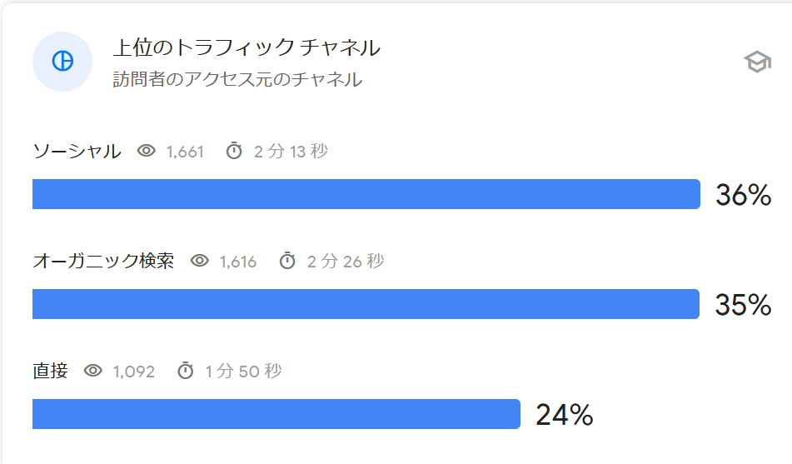This screenshot has height=464, width=792.
Task: Click the 1,661 views count
Action: (185, 152)
